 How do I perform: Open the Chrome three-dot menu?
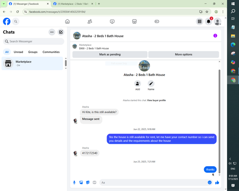pyautogui.click(x=223, y=12)
